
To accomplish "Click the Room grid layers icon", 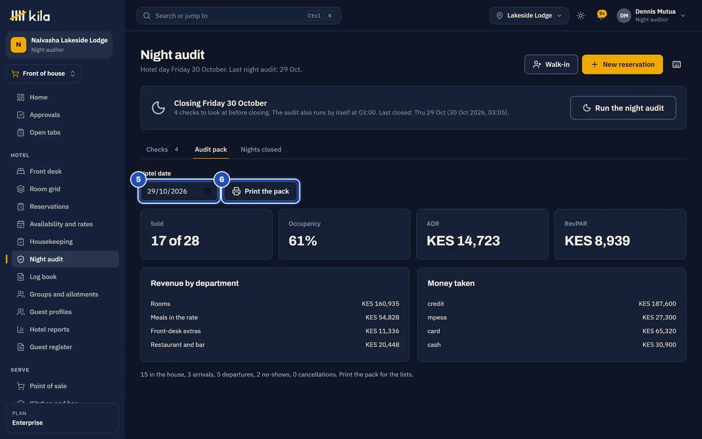I will tap(20, 189).
